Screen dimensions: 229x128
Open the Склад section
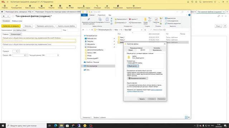[60, 7]
